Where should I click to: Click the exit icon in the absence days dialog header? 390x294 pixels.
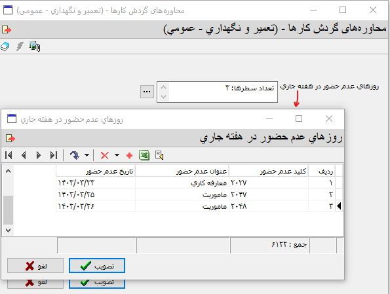click(10, 138)
